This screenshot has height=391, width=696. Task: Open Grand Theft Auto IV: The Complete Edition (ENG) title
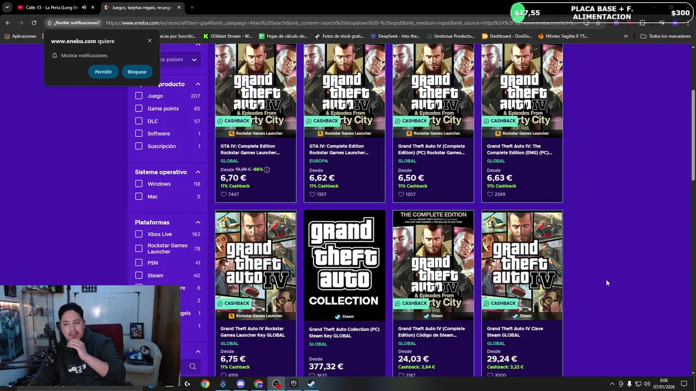pyautogui.click(x=519, y=149)
